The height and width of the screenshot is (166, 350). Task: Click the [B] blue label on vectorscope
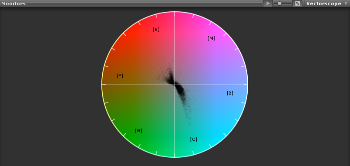click(230, 93)
